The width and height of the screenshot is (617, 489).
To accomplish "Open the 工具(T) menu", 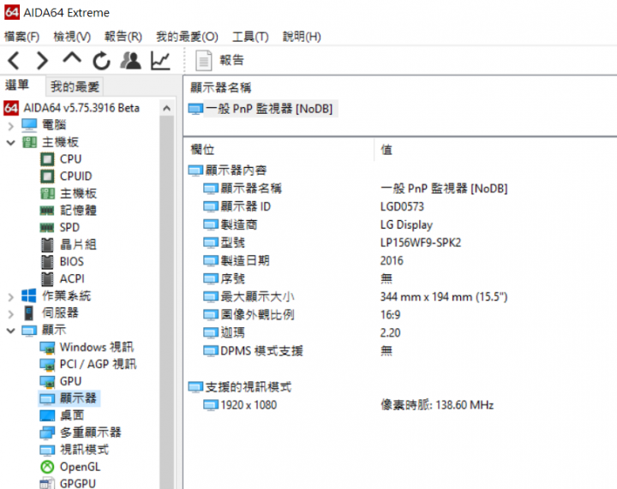I will pos(250,37).
